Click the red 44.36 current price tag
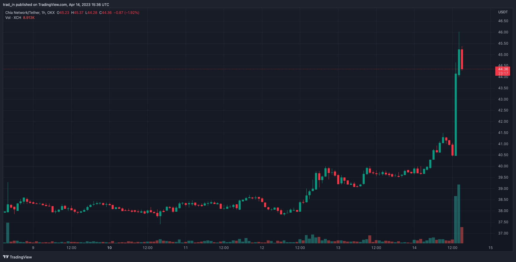This screenshot has height=262, width=516. point(503,71)
